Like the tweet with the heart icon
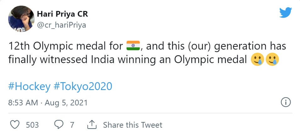 15,125
